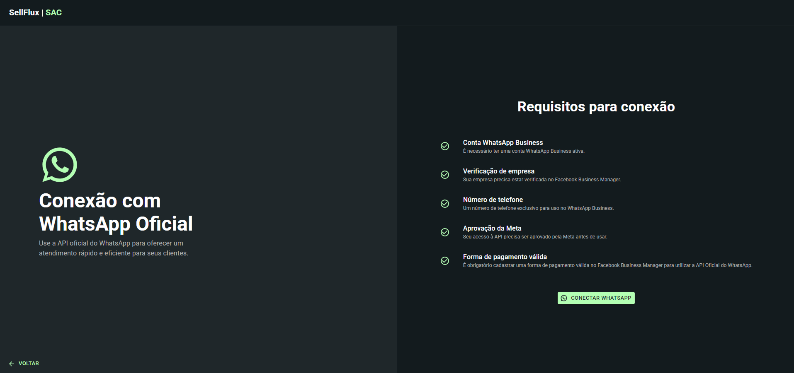This screenshot has height=373, width=794.
Task: Click the back arrow icon next to VOLTAR
Action: tap(12, 363)
